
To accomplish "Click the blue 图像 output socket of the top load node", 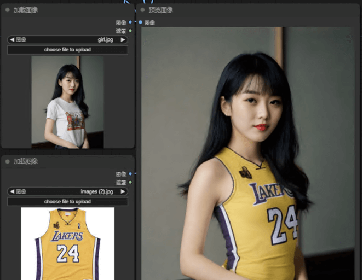I will tap(130, 22).
